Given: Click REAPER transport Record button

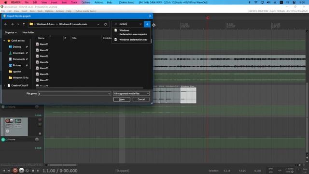Looking at the screenshot, I should coord(15,171).
